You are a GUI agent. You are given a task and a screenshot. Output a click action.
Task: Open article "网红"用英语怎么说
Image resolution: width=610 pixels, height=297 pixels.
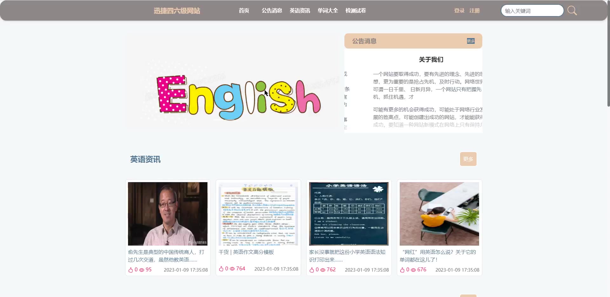(x=438, y=256)
